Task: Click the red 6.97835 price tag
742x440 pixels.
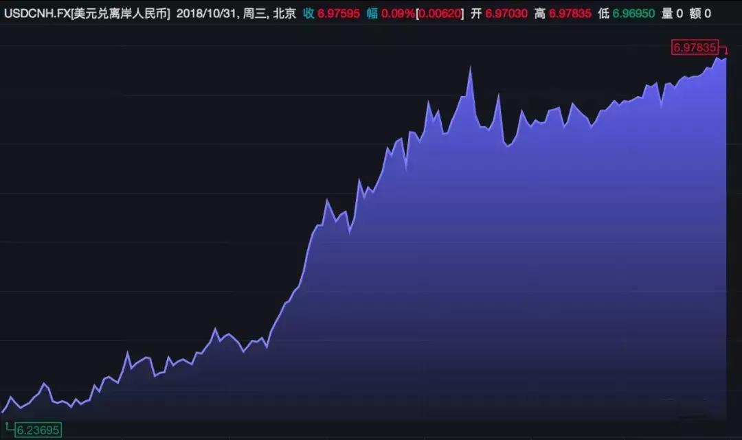Action: (695, 48)
